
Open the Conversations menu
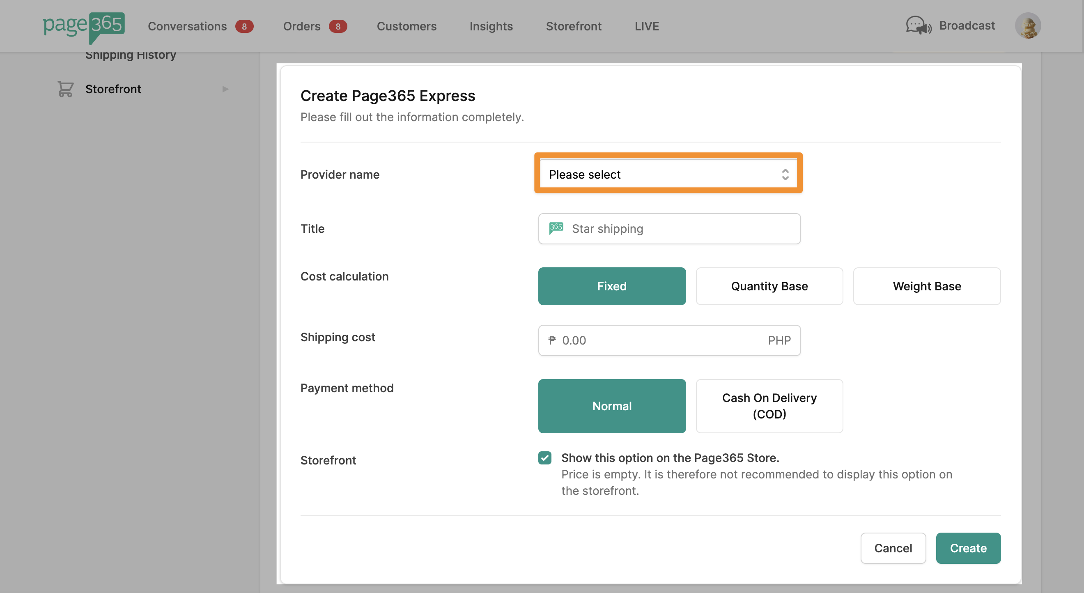187,26
